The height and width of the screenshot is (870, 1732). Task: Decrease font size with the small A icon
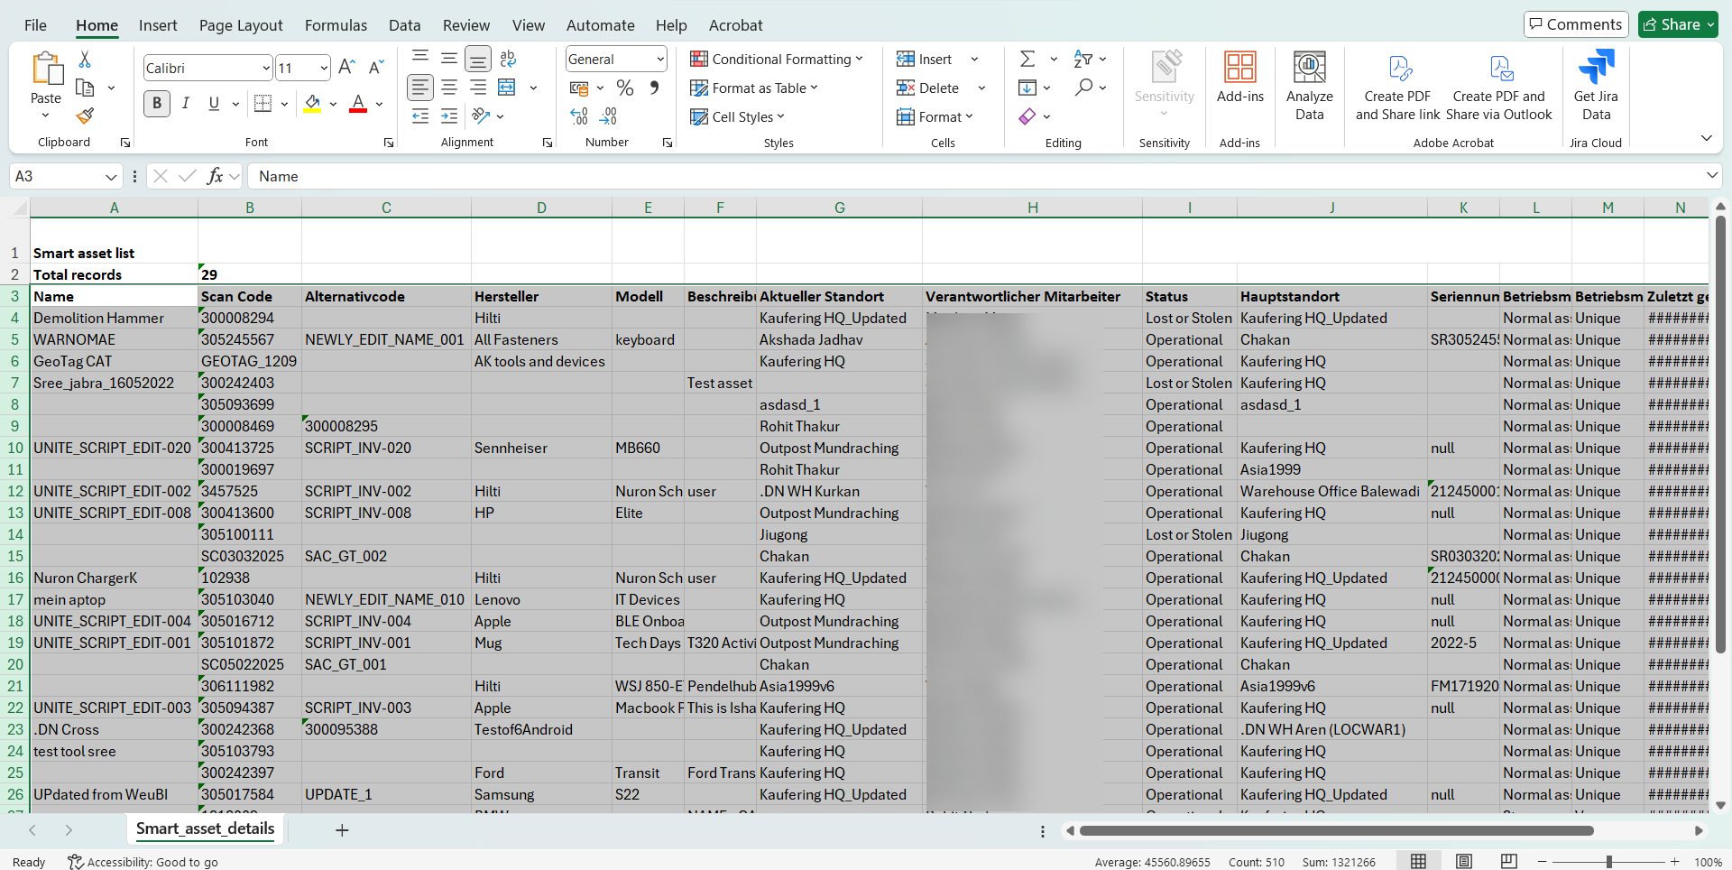point(377,67)
